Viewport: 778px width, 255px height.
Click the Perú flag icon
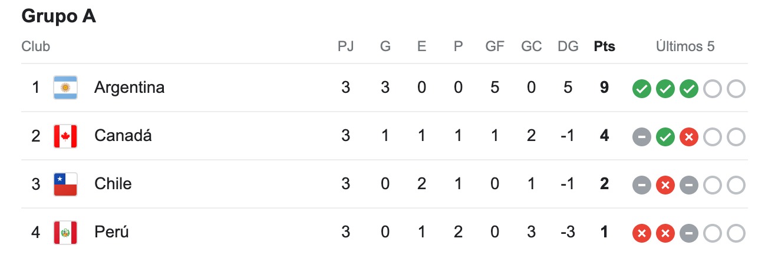coord(65,233)
